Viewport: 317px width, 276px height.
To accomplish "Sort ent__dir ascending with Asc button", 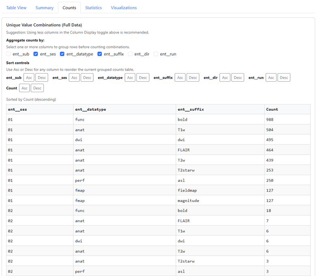I will pyautogui.click(x=225, y=78).
